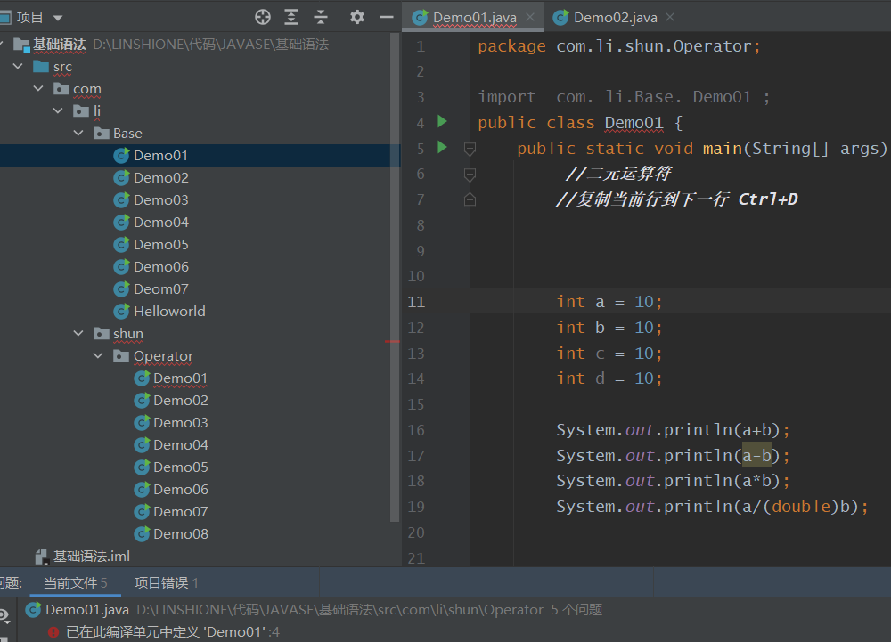The image size is (891, 642).
Task: Click the import statement on line 3
Action: [624, 97]
